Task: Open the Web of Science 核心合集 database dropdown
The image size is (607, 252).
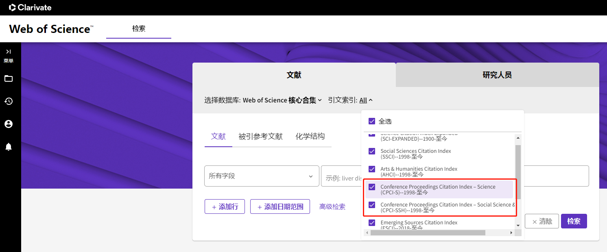Action: pyautogui.click(x=282, y=100)
